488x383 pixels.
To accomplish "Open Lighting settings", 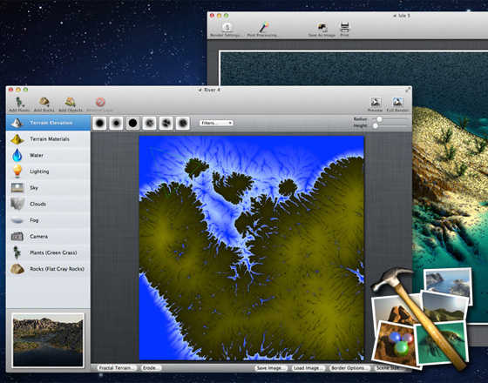I will [x=48, y=171].
